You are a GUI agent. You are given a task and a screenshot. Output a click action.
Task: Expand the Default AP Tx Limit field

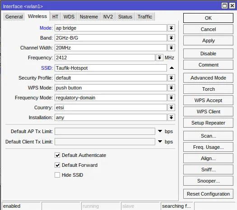(160, 131)
